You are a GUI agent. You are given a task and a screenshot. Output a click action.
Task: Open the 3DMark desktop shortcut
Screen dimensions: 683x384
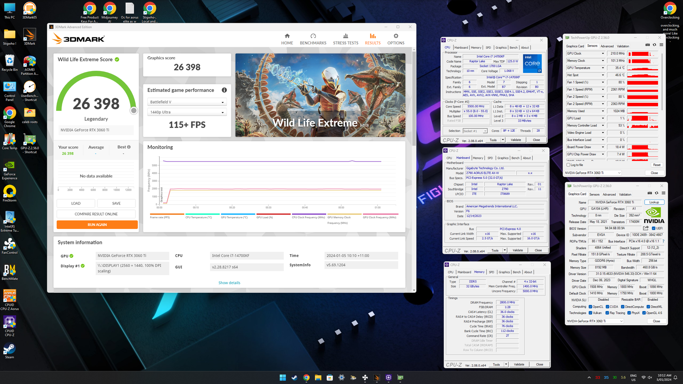click(x=30, y=37)
